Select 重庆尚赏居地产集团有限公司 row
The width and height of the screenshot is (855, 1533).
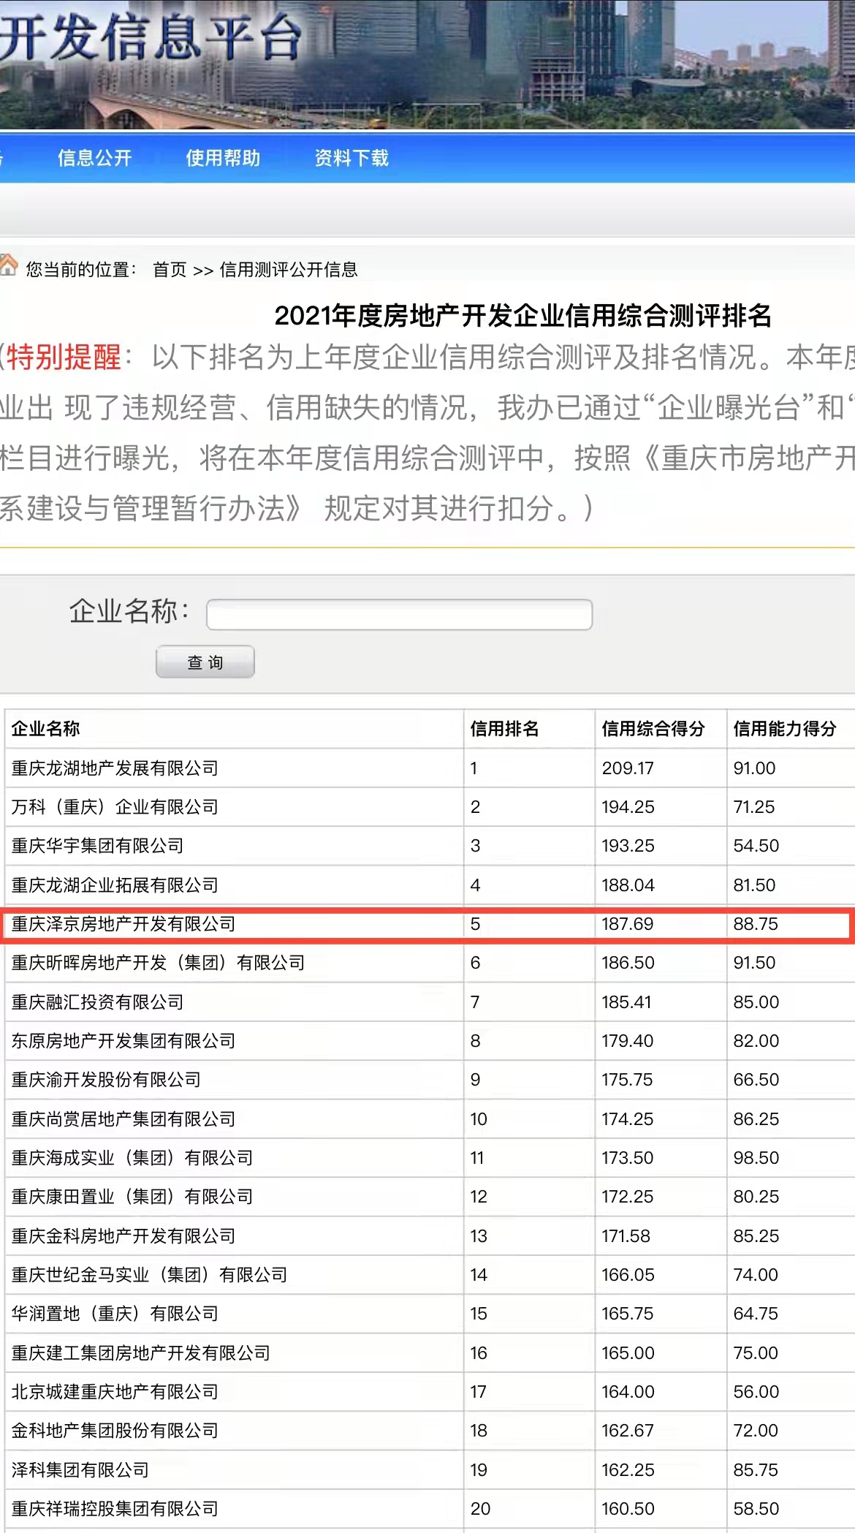tap(430, 1119)
